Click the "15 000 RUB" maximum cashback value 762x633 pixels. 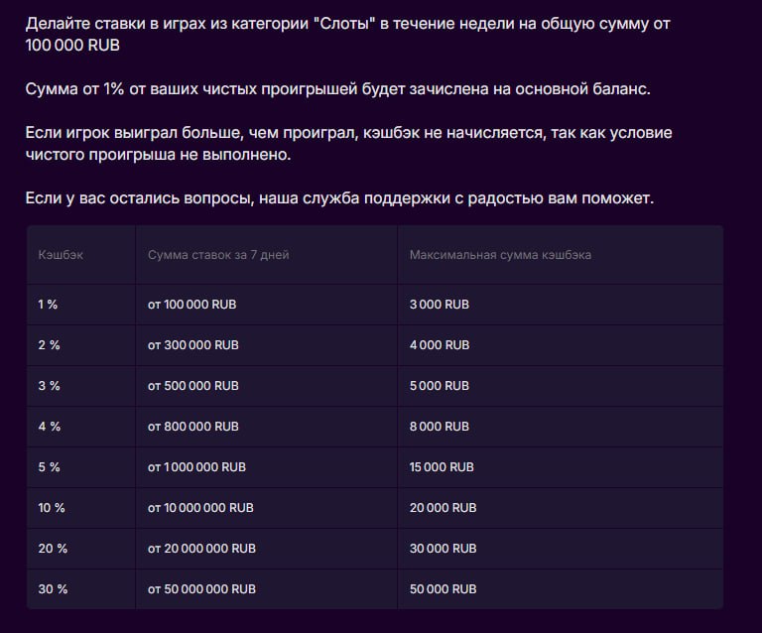[x=442, y=467]
